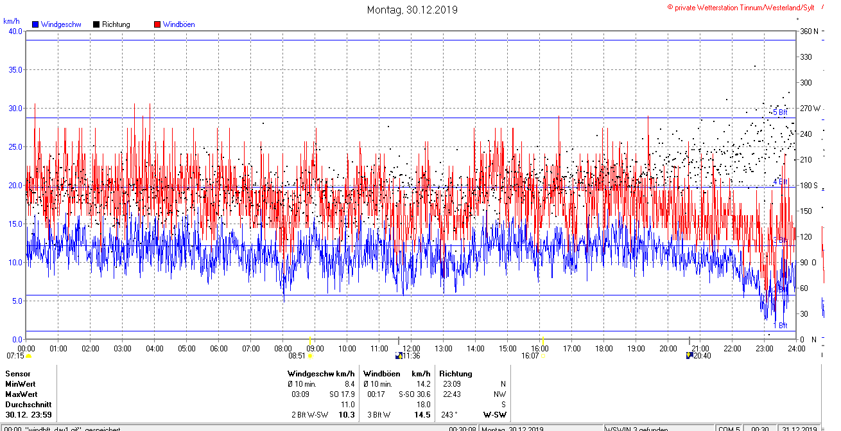This screenshot has height=431, width=841.
Task: Click the 1 Bft line label
Action: tap(780, 326)
